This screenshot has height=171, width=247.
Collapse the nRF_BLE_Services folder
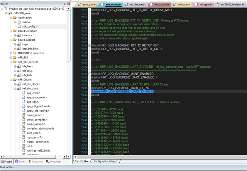(11, 62)
